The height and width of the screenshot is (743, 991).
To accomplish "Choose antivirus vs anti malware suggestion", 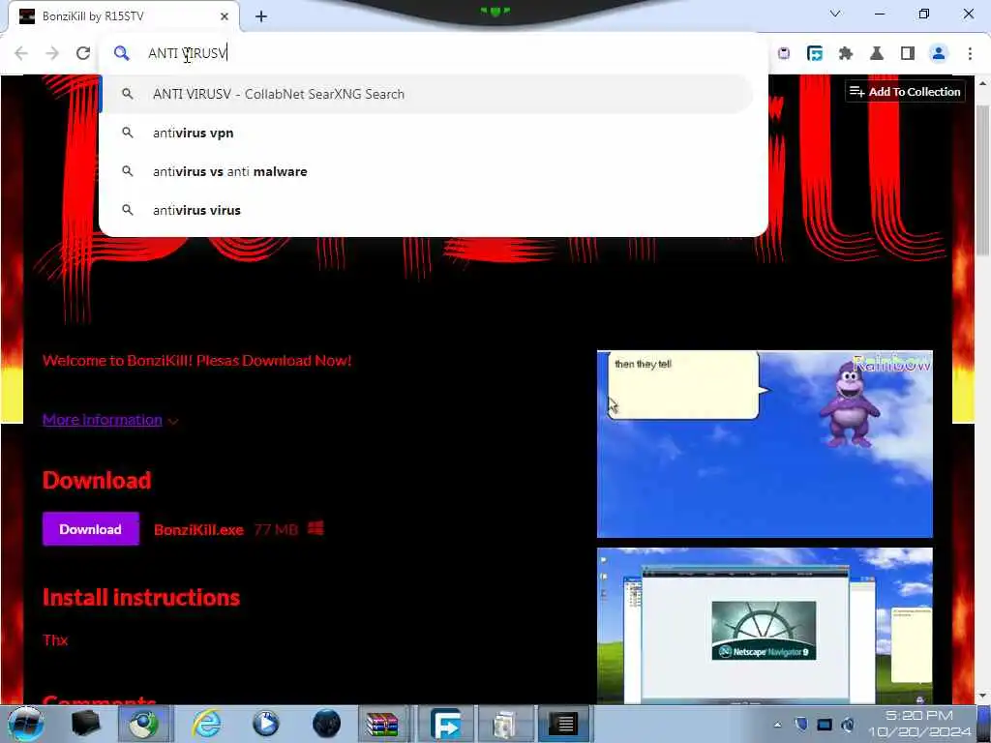I will [x=427, y=171].
